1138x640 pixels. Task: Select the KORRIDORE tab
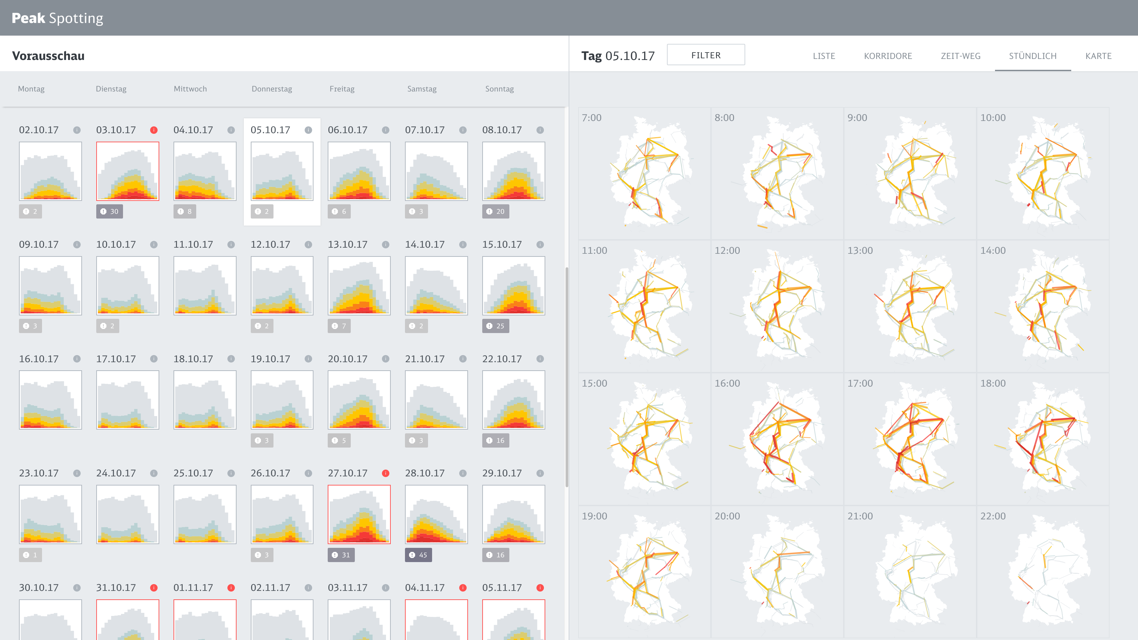pyautogui.click(x=888, y=56)
